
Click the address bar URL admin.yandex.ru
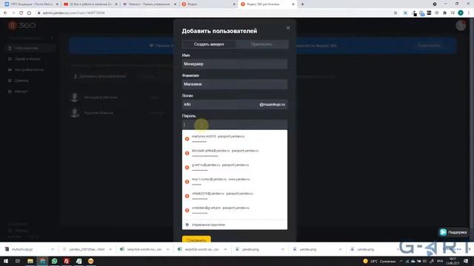74,13
